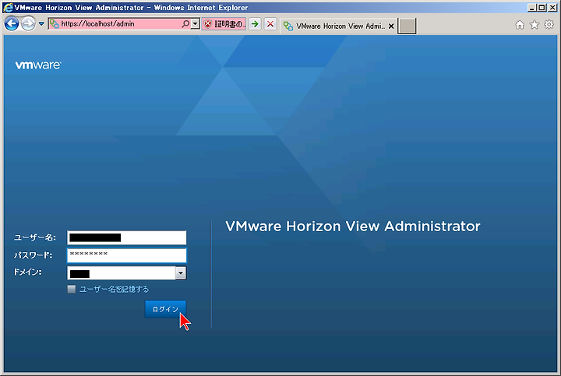
Task: Open the certificate error shield warning
Action: pyautogui.click(x=224, y=24)
